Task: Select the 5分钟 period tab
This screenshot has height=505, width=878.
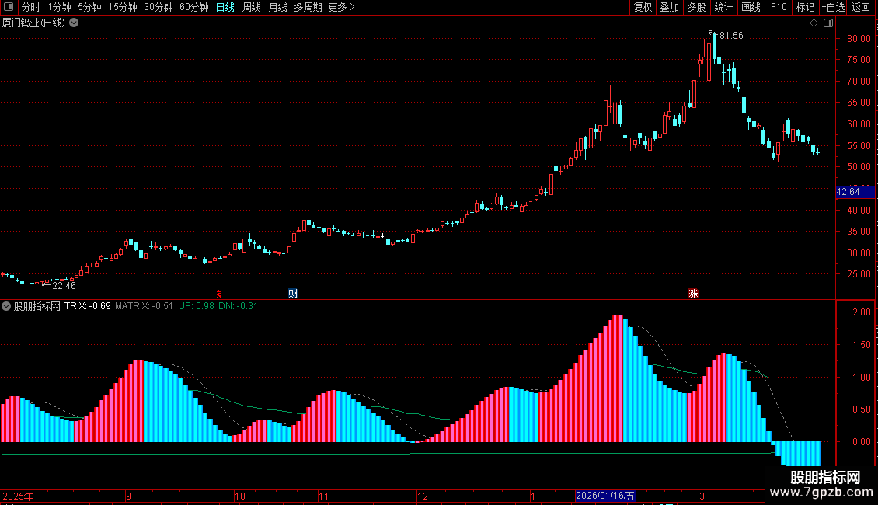Action: point(89,7)
